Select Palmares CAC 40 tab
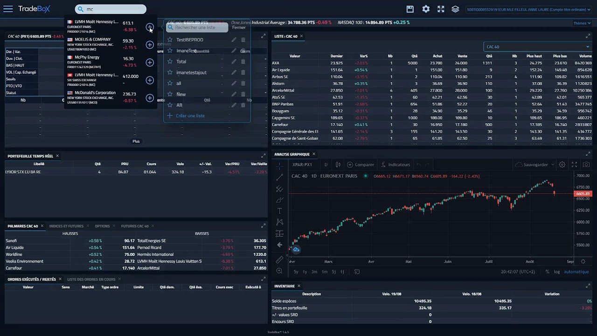The width and height of the screenshot is (597, 336). point(23,226)
